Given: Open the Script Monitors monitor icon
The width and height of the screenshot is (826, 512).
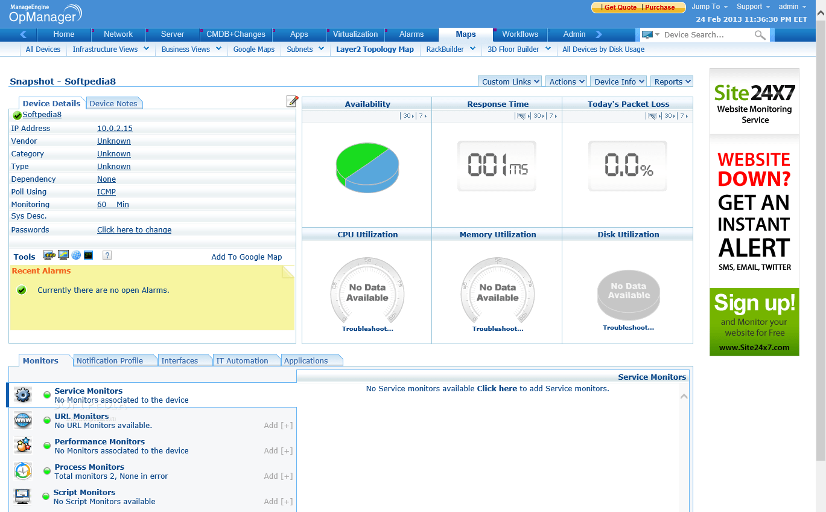Looking at the screenshot, I should [23, 496].
